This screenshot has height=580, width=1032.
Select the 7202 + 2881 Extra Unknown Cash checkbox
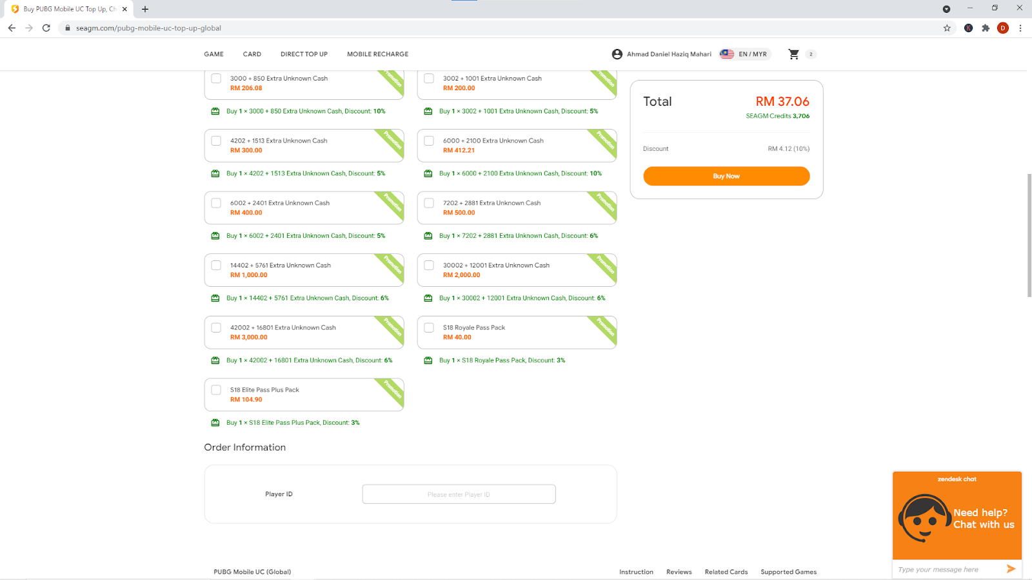click(x=429, y=203)
